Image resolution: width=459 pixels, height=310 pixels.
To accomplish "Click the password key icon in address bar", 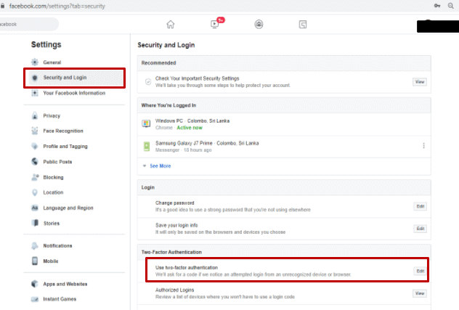I will coord(437,6).
